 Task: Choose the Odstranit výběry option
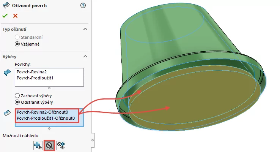pos(17,102)
